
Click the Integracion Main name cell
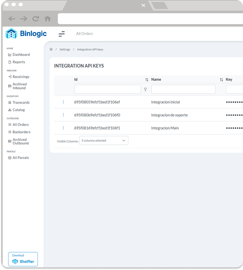165,128
